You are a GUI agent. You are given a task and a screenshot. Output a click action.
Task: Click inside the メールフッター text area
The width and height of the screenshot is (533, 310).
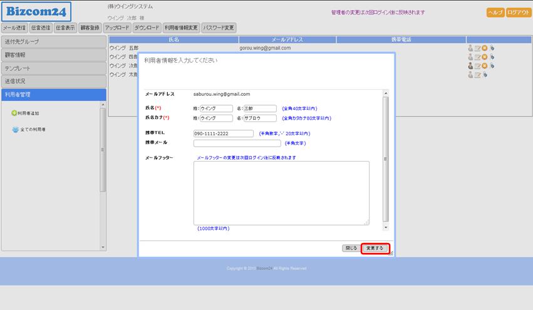[x=281, y=192]
